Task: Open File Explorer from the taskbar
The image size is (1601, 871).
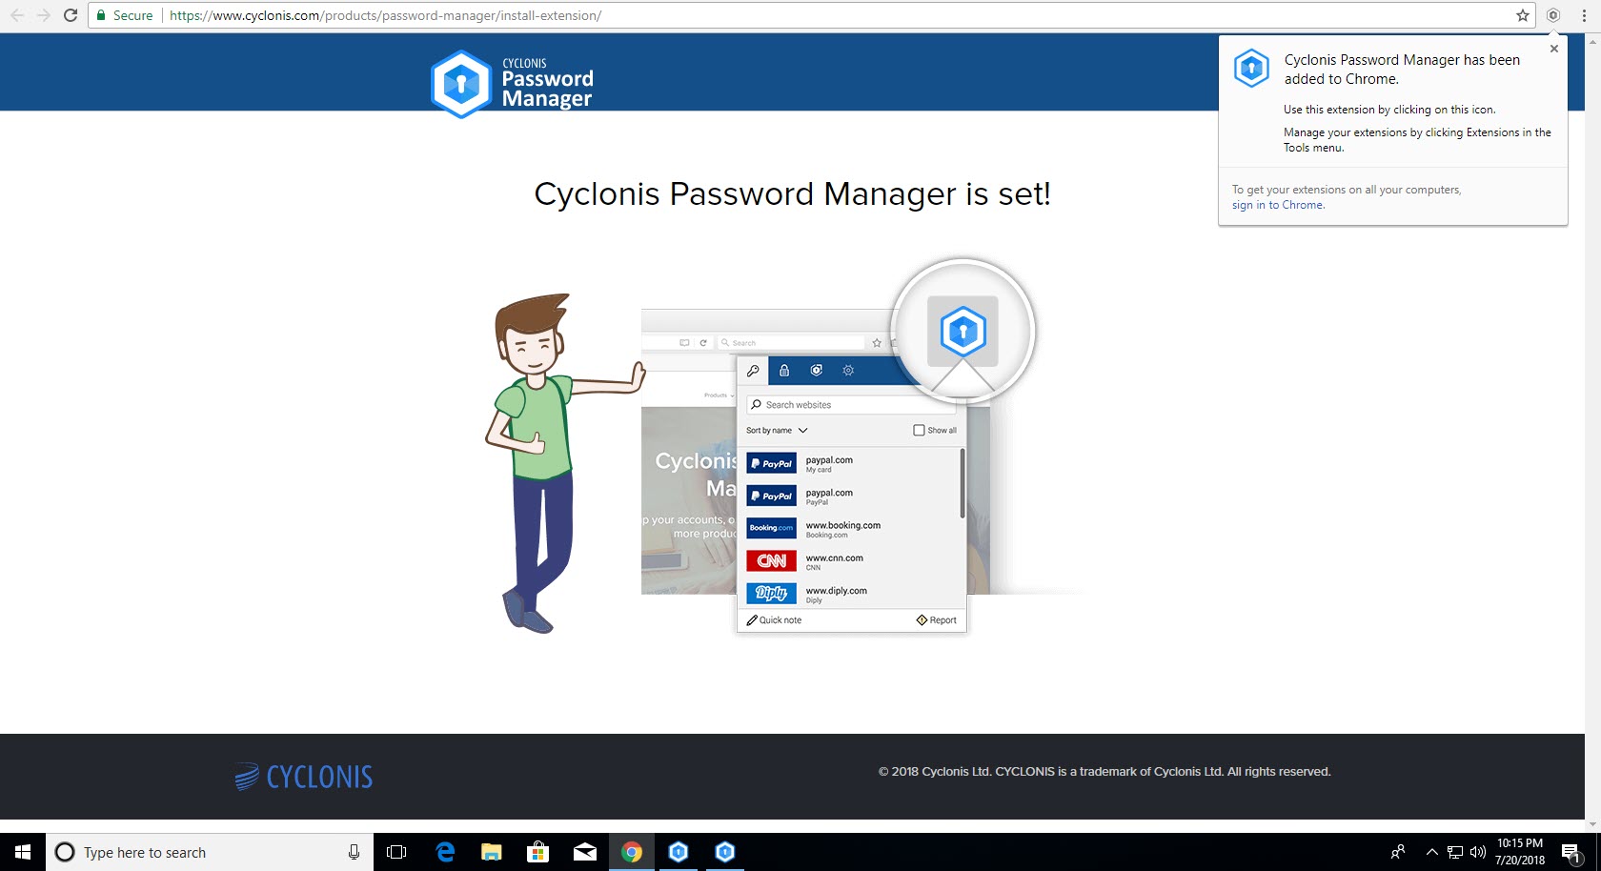Action: (492, 852)
